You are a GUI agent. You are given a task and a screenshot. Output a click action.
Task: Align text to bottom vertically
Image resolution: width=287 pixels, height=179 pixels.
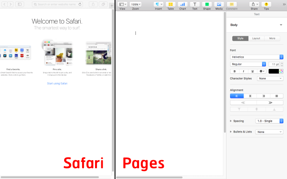(274, 109)
